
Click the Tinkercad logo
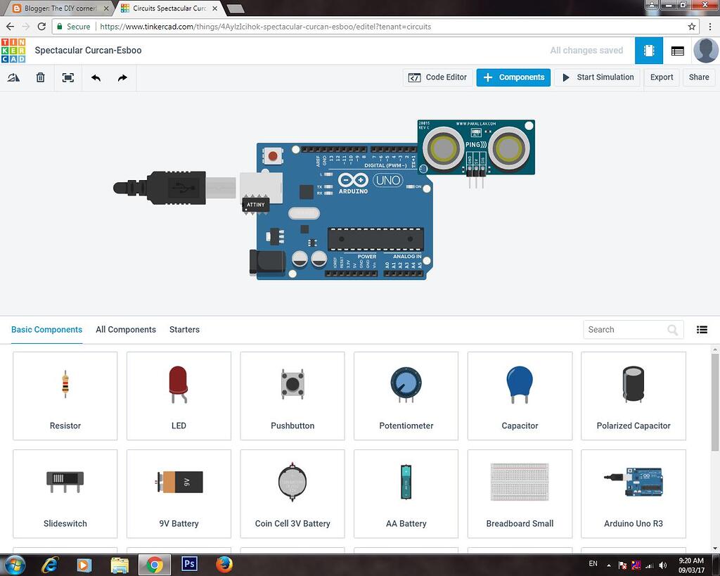14,50
